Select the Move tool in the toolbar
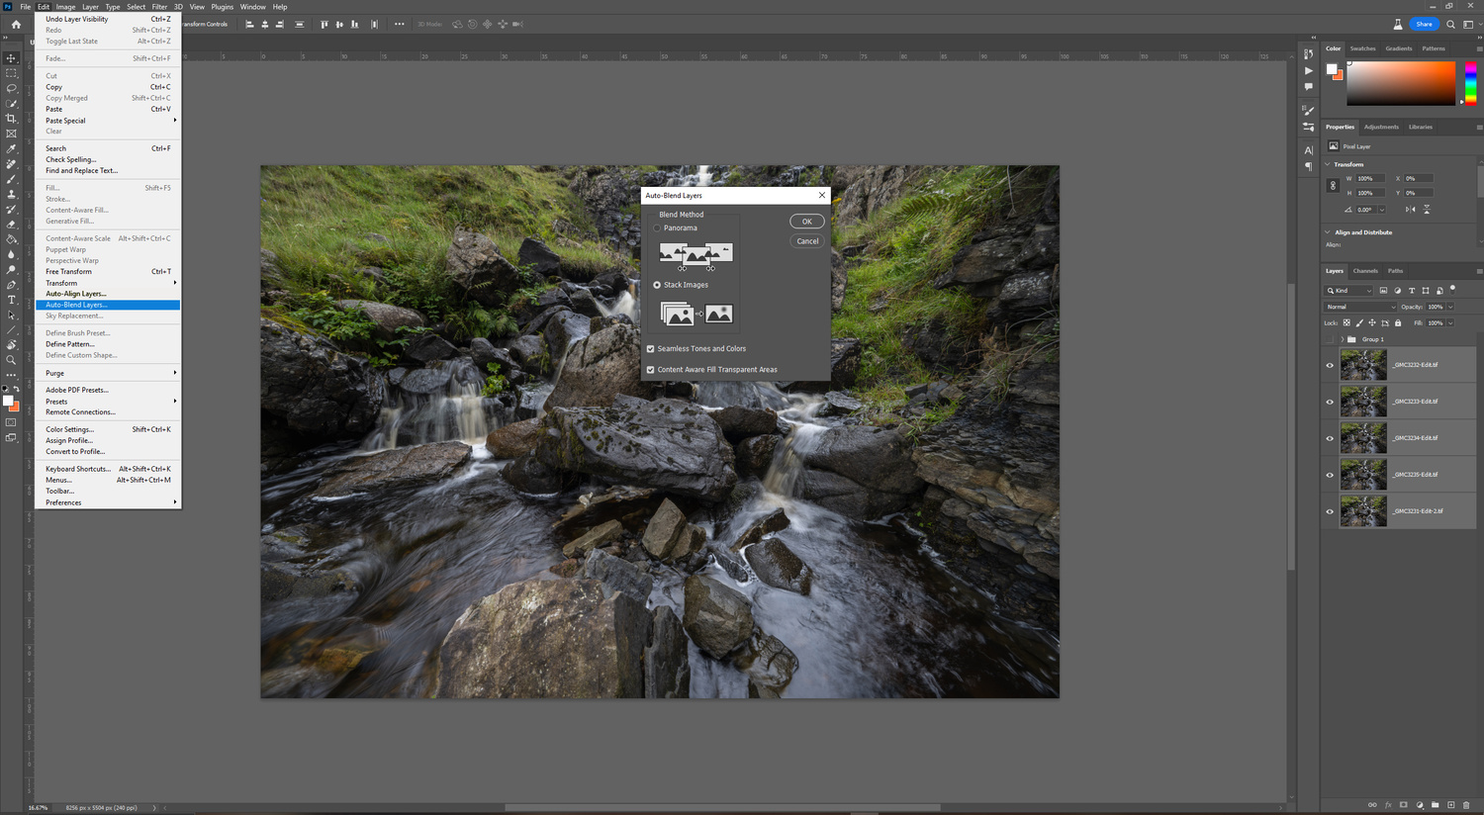This screenshot has width=1484, height=815. click(11, 58)
